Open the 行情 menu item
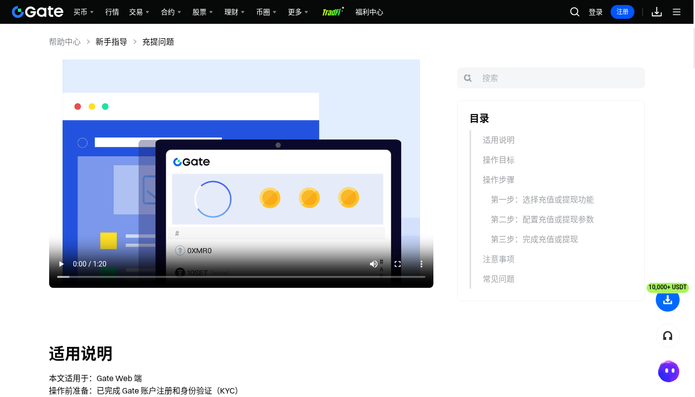This screenshot has width=695, height=397. [112, 12]
